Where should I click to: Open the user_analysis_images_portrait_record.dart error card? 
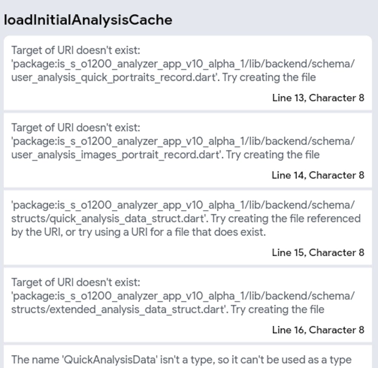tap(188, 150)
